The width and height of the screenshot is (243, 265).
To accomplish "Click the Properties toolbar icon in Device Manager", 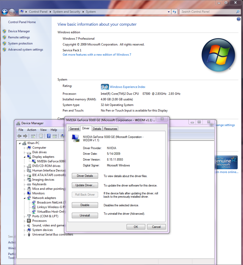I will 41,136.
